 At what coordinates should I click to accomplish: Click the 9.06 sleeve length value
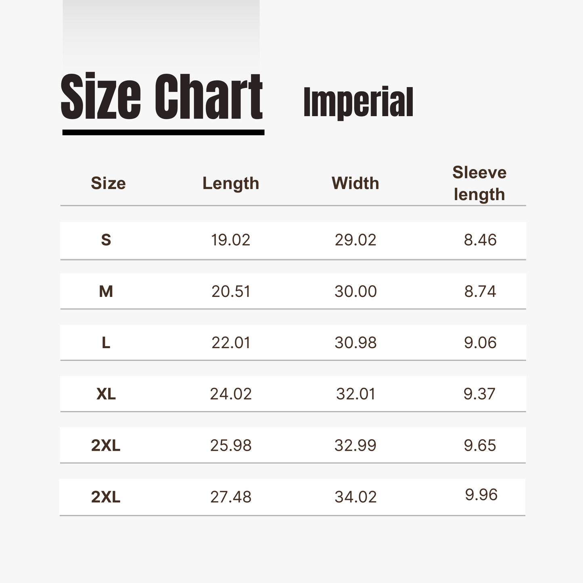tap(480, 343)
